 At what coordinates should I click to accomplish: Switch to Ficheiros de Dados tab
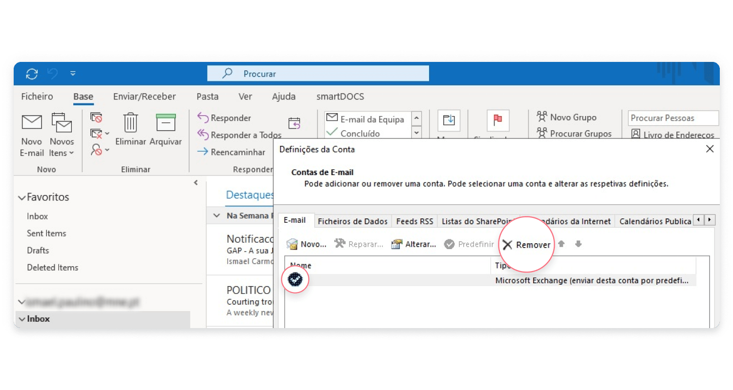353,221
